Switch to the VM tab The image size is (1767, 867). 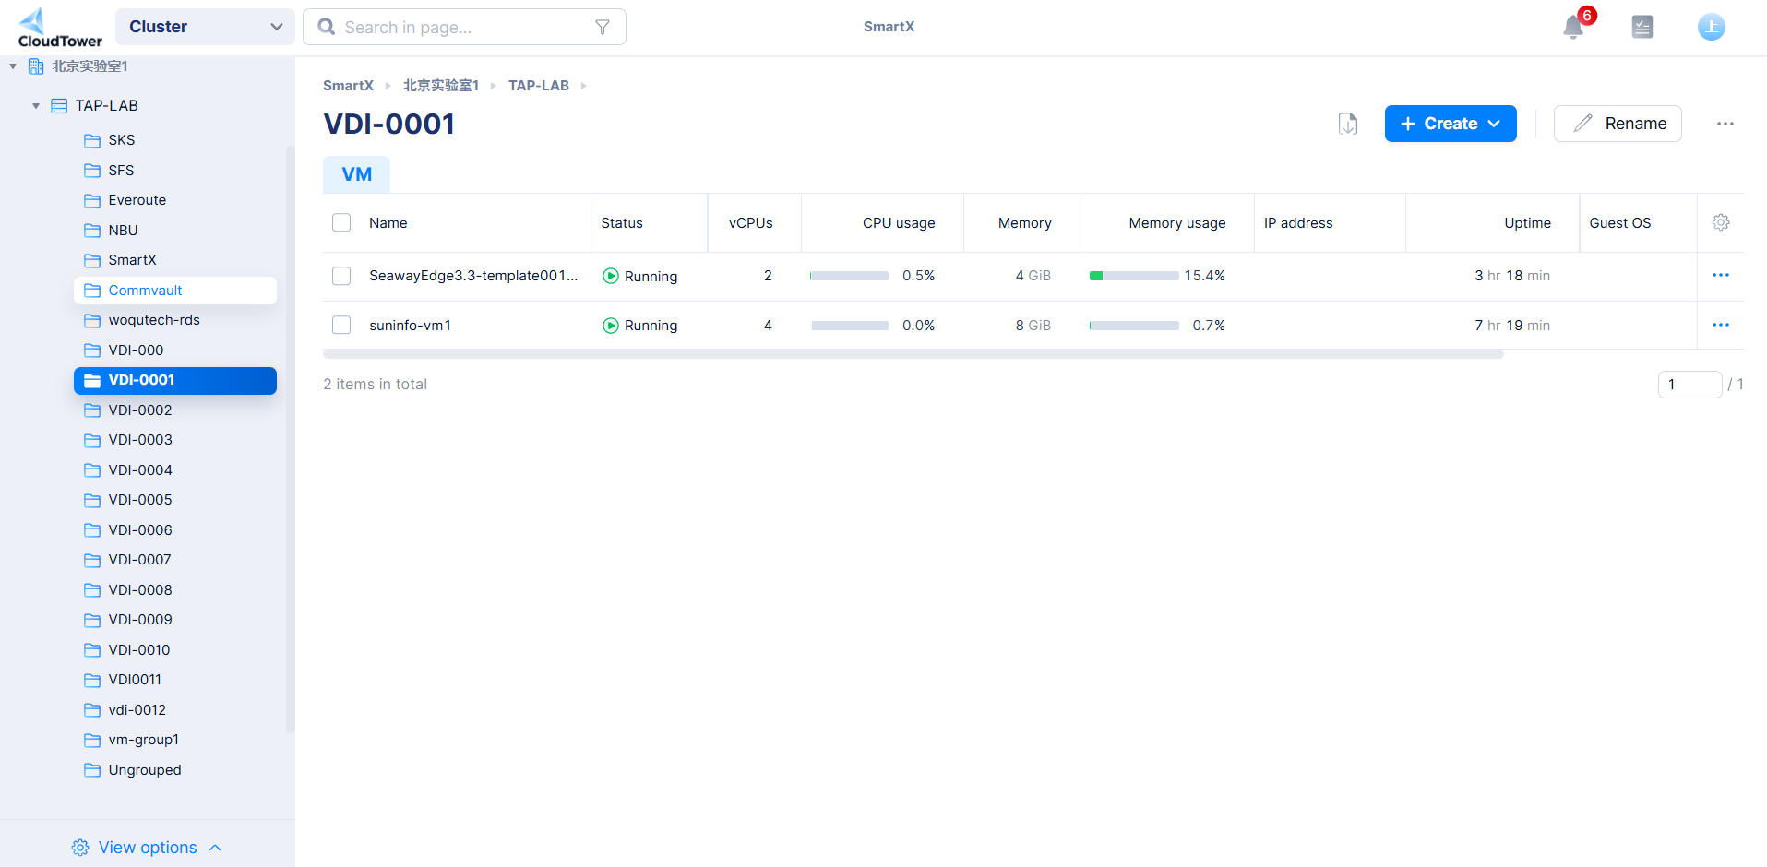pos(356,174)
